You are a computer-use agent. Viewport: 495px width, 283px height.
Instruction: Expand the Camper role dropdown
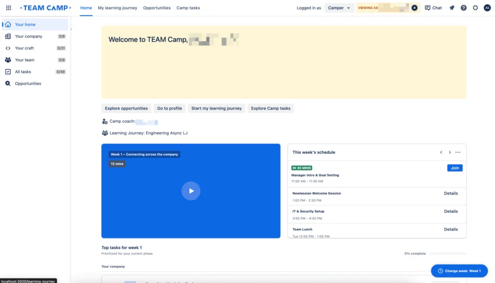pos(339,8)
